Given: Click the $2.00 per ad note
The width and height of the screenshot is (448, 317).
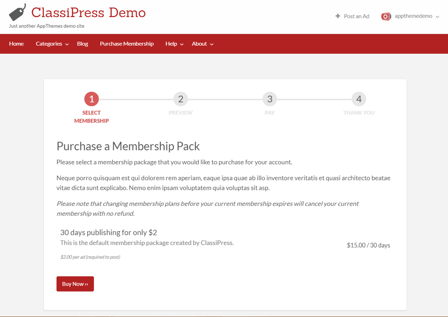Looking at the screenshot, I should (x=90, y=257).
